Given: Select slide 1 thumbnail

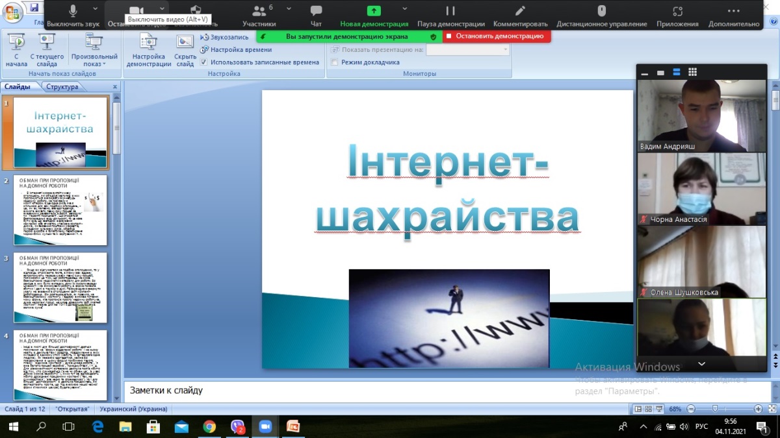Looking at the screenshot, I should point(60,132).
